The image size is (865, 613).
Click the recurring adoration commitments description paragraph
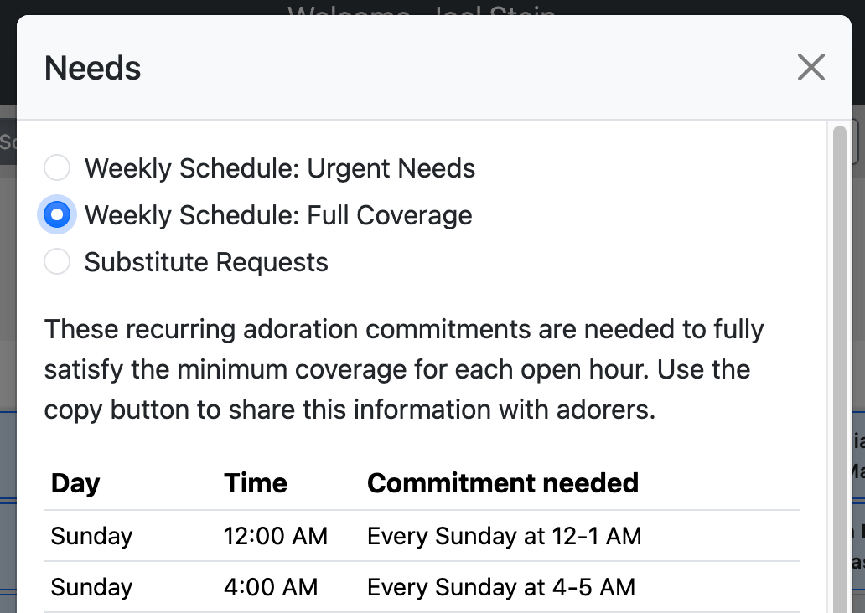point(404,369)
